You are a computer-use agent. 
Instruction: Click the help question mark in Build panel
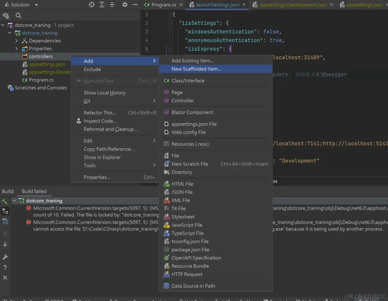[5, 267]
